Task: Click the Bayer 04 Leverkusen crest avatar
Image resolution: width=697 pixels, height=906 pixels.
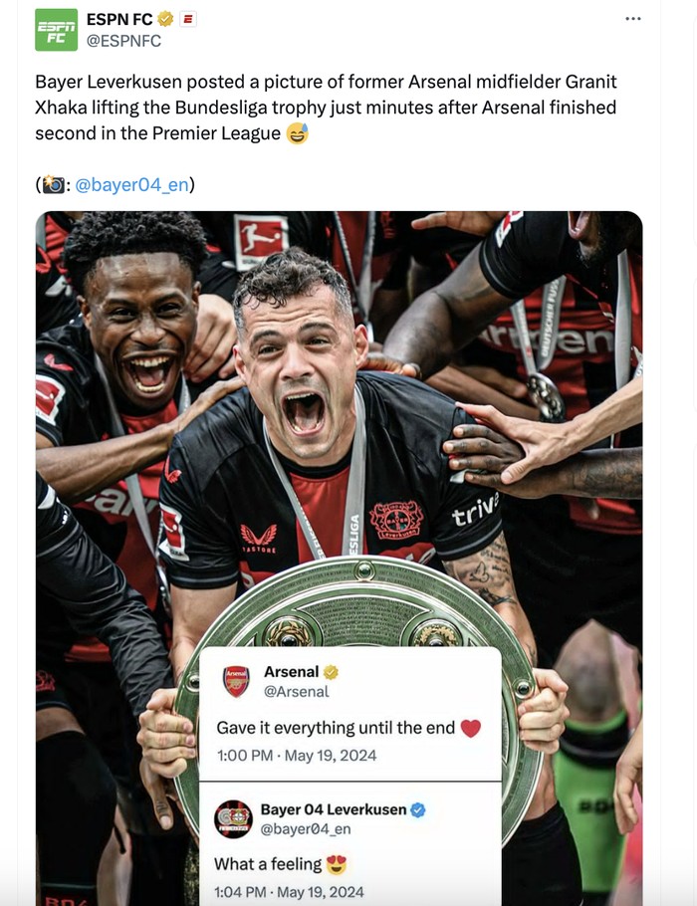Action: click(x=234, y=818)
